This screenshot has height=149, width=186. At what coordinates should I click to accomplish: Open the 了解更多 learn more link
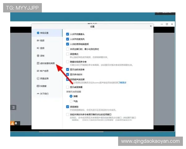pos(122,83)
